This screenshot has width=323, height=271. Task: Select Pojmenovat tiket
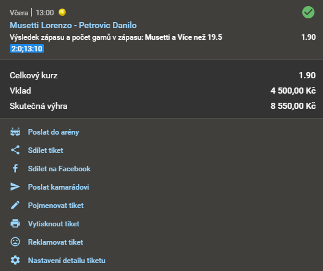pyautogui.click(x=56, y=206)
